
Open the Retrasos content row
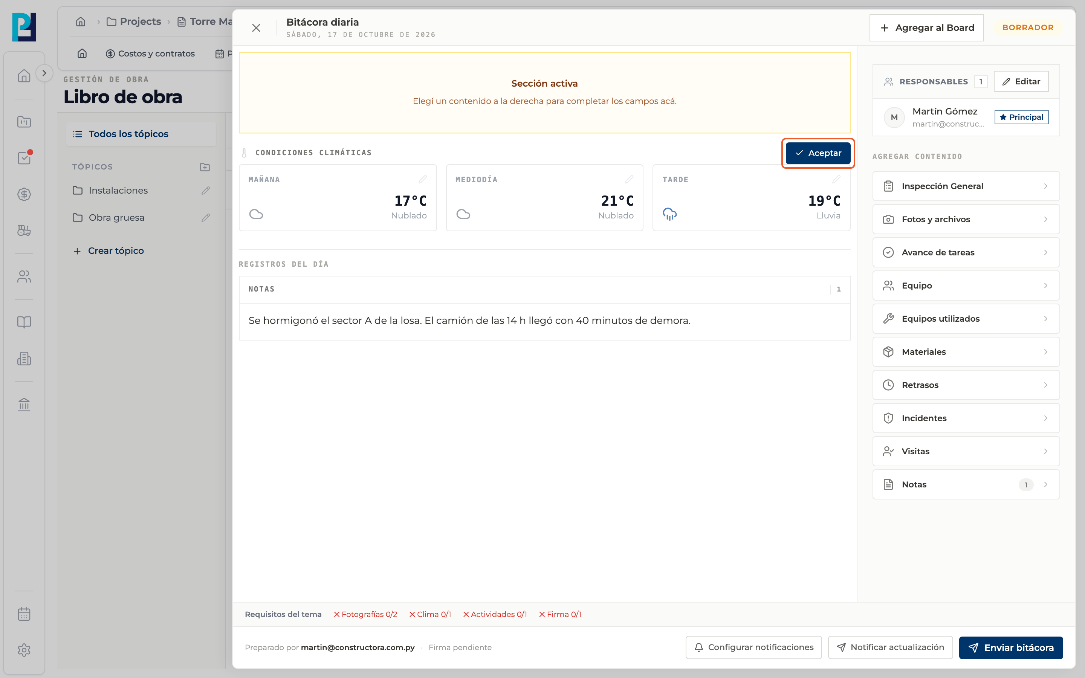coord(966,385)
